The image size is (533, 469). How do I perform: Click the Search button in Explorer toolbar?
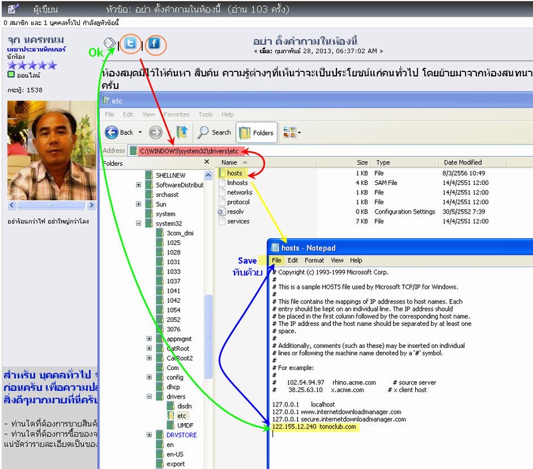pos(214,132)
